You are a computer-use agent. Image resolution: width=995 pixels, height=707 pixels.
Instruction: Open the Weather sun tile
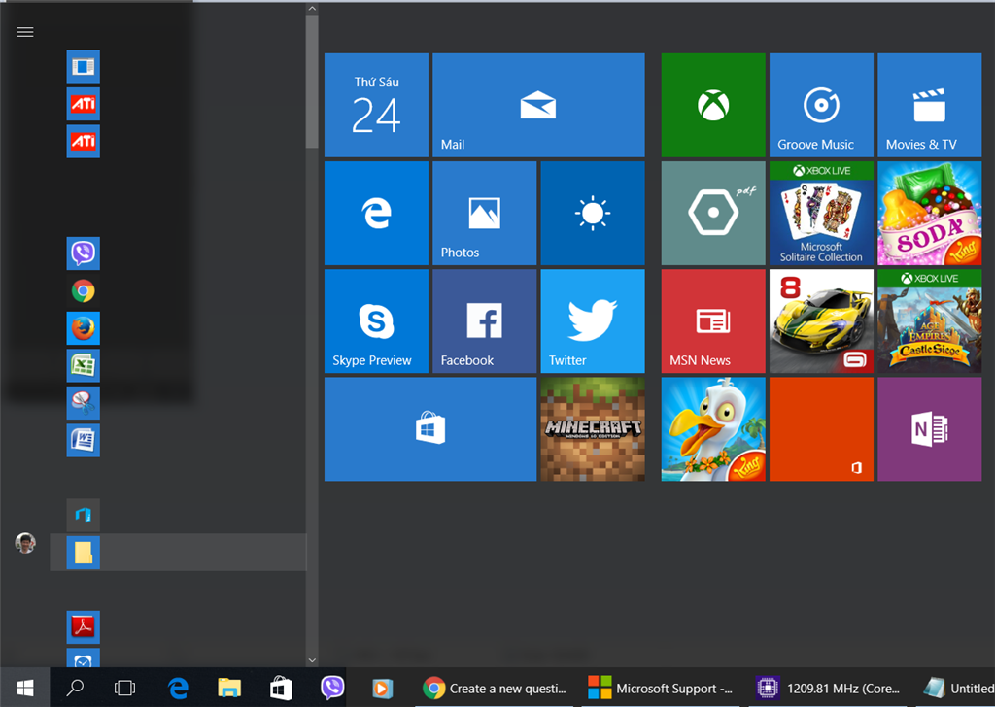click(x=593, y=213)
